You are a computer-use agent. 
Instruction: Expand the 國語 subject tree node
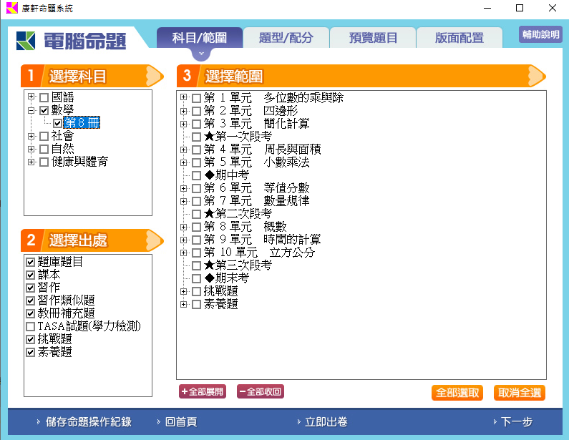pos(31,97)
